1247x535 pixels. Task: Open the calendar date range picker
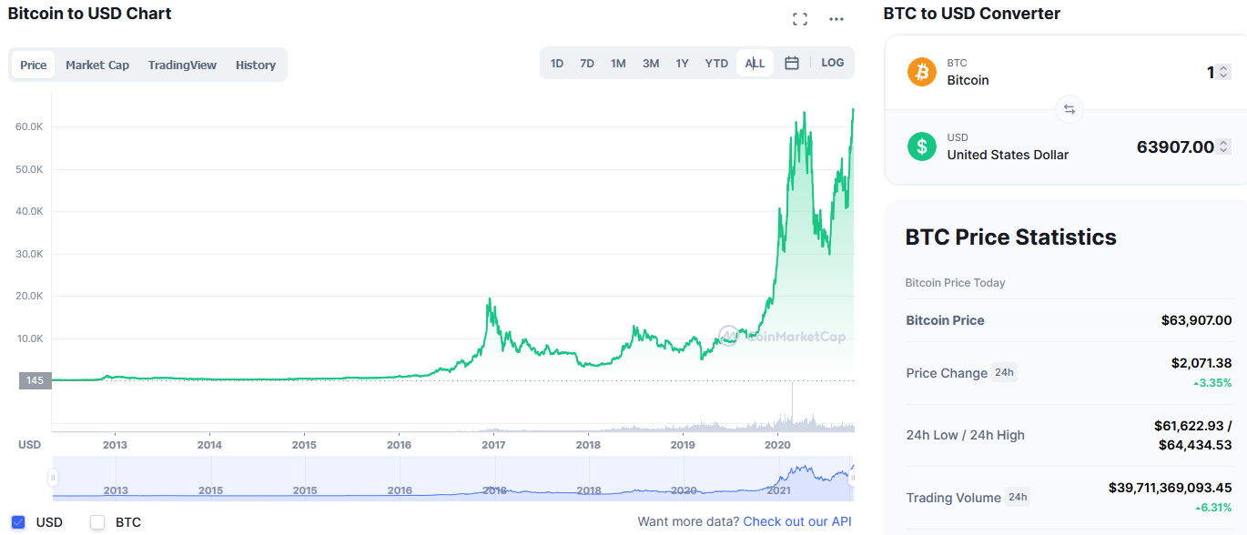792,63
